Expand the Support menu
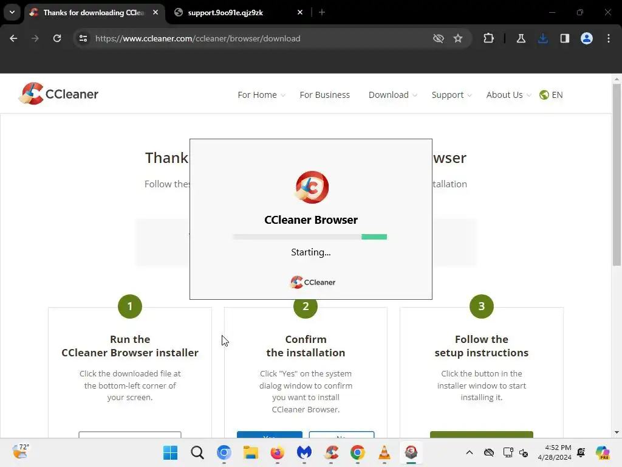Screen dimensions: 622x467 click(x=451, y=95)
